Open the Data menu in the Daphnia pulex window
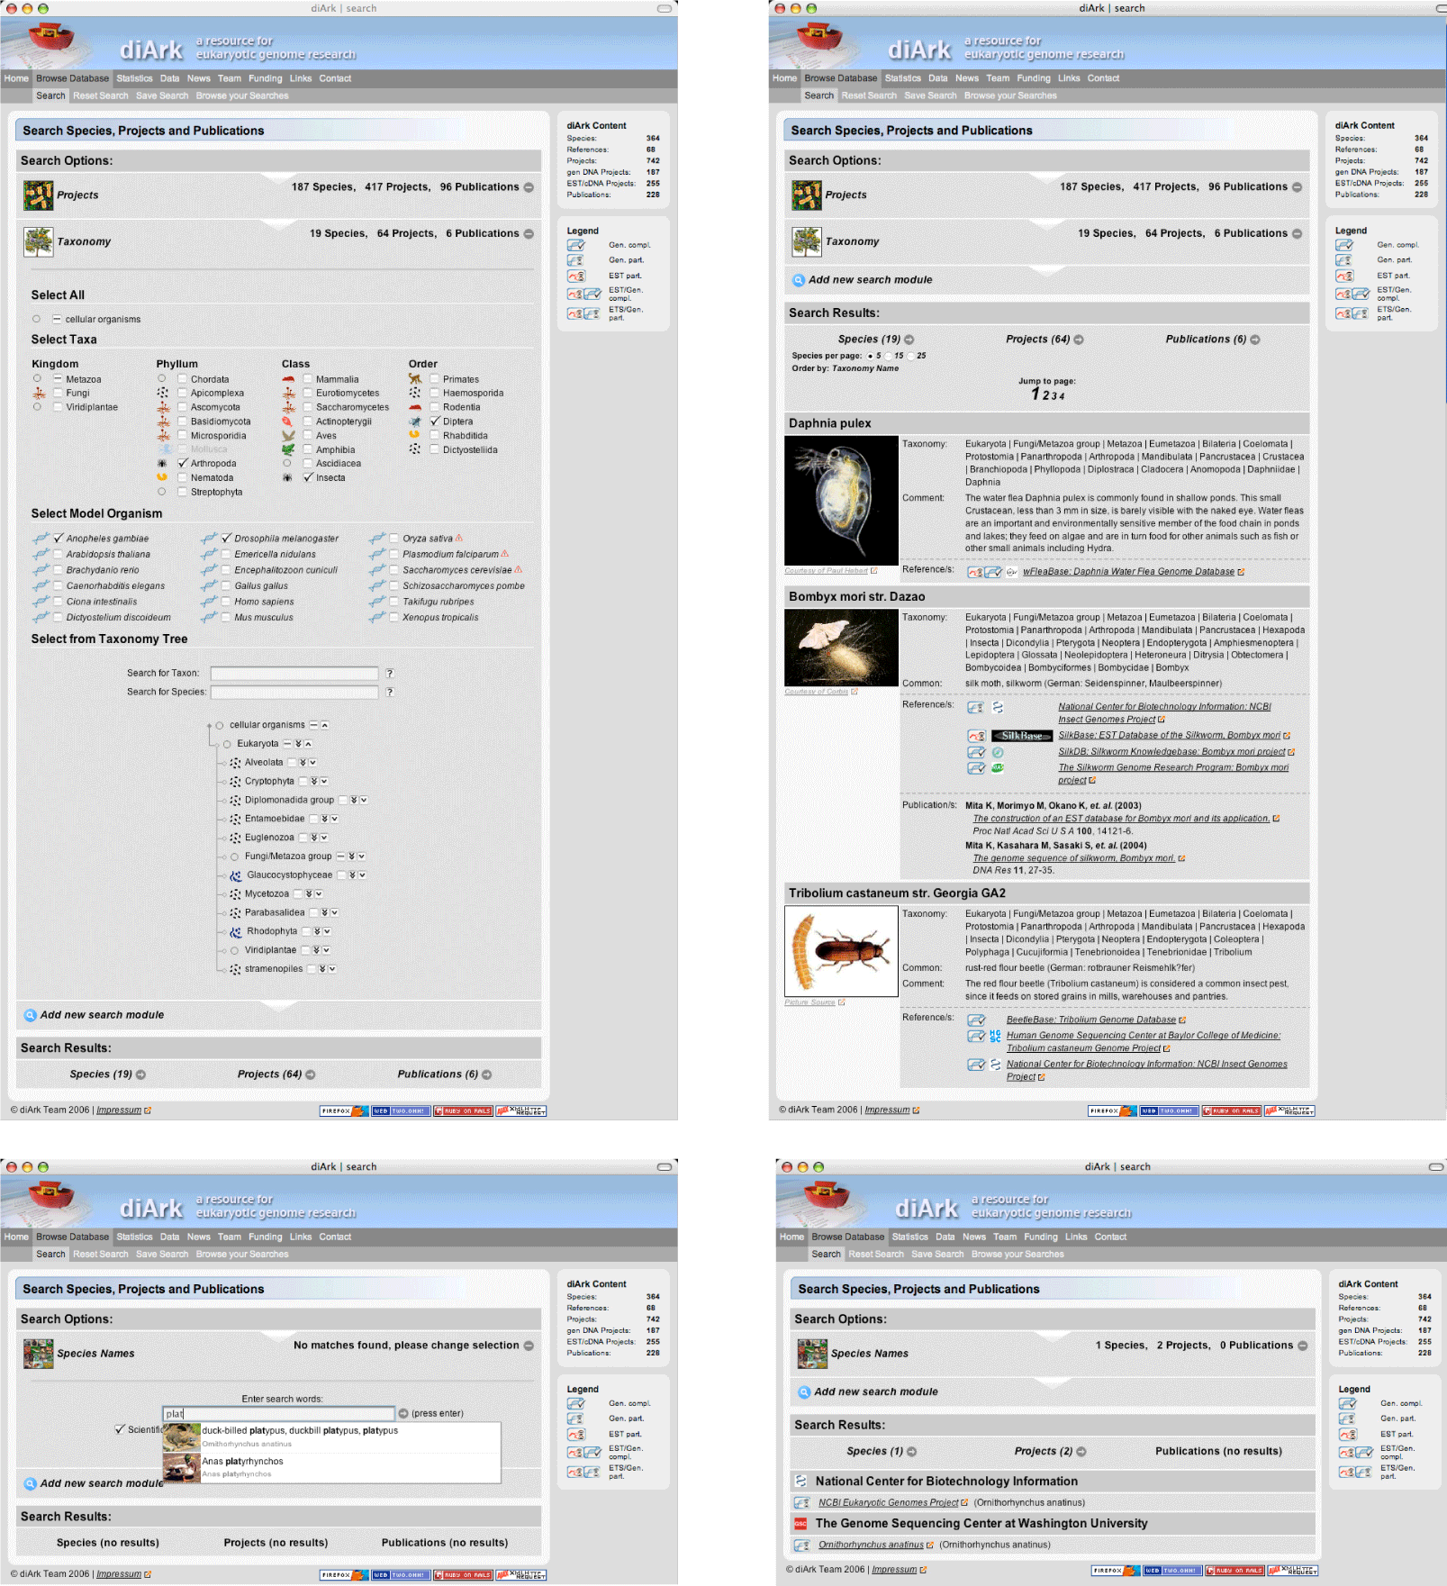This screenshot has width=1447, height=1586. click(938, 78)
